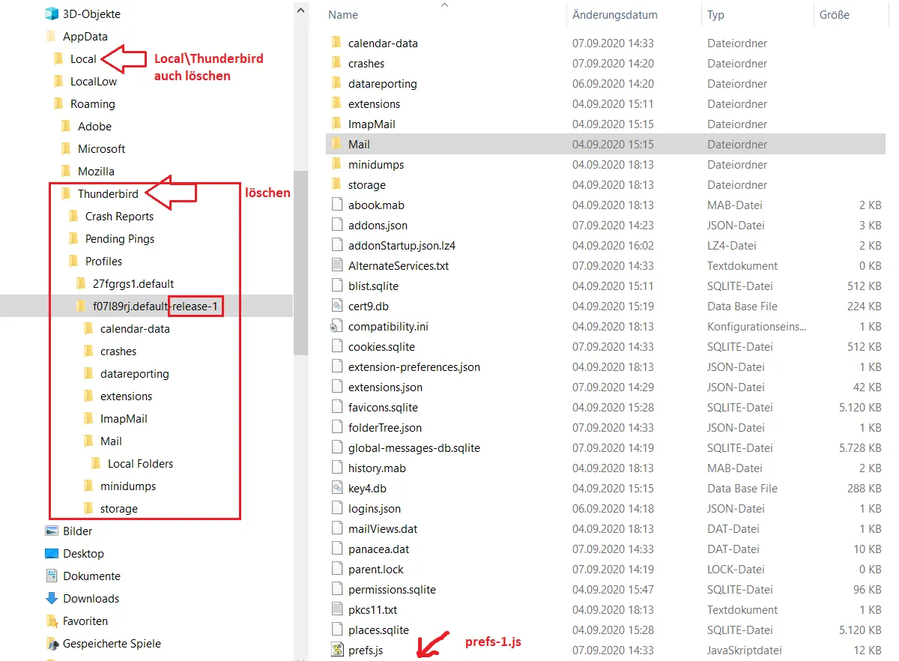Select history.mab file
This screenshot has height=661, width=899.
377,468
